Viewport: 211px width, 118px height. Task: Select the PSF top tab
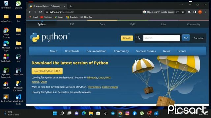pos(72,24)
